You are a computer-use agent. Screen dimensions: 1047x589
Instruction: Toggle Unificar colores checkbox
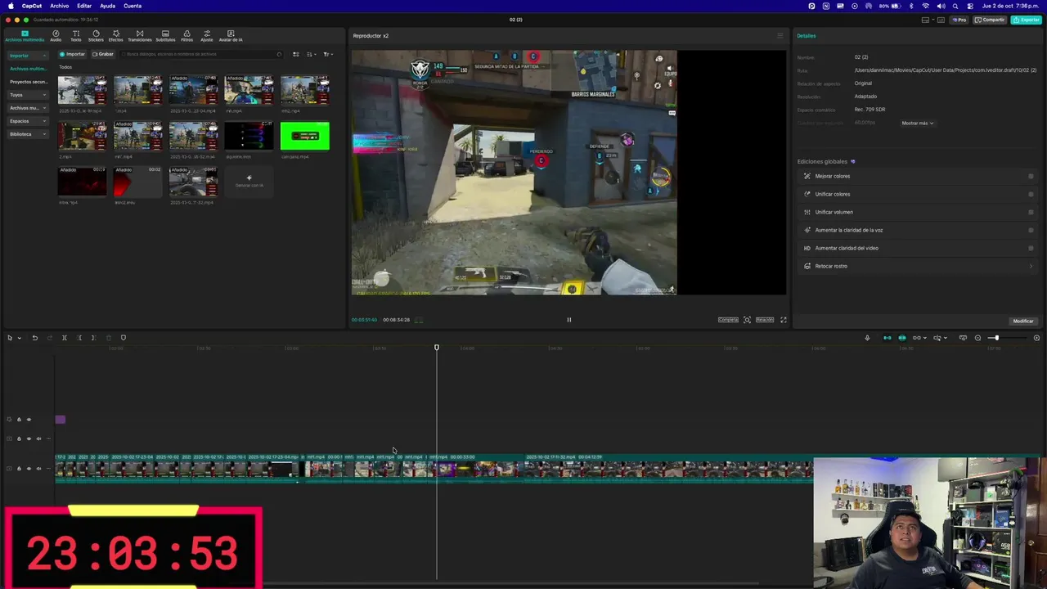(x=1031, y=194)
